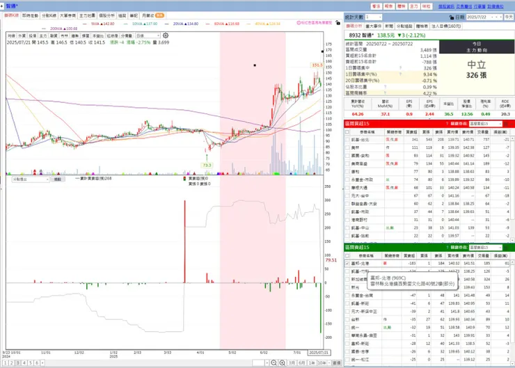Click the red 主力 button in the top bar

pos(414,6)
